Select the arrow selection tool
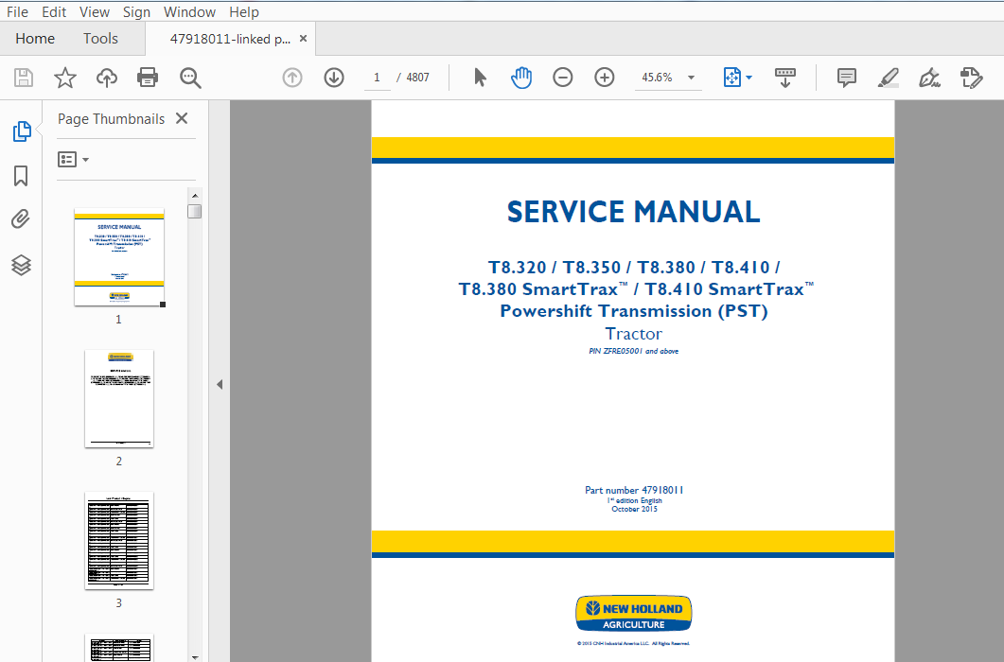 (480, 78)
